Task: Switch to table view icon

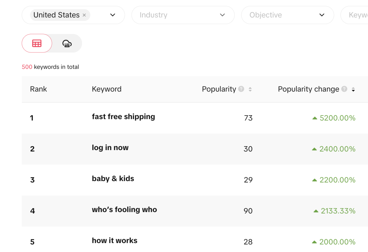Action: point(37,43)
